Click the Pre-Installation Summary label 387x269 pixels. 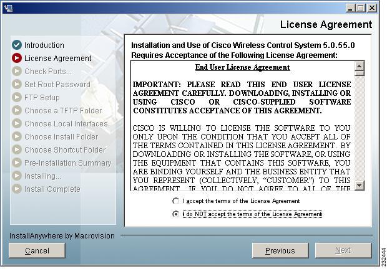click(x=68, y=163)
